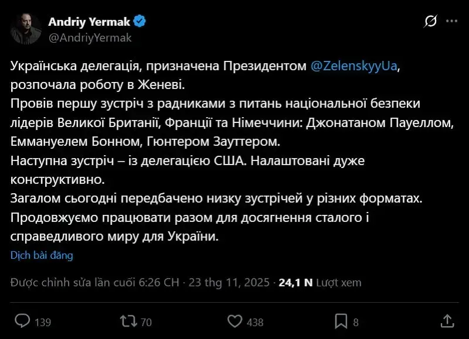
Task: Click the Andriy Yermak display name
Action: click(x=89, y=22)
